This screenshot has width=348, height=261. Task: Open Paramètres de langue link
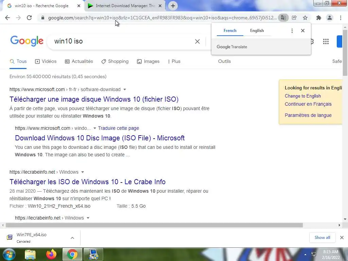[x=308, y=116]
